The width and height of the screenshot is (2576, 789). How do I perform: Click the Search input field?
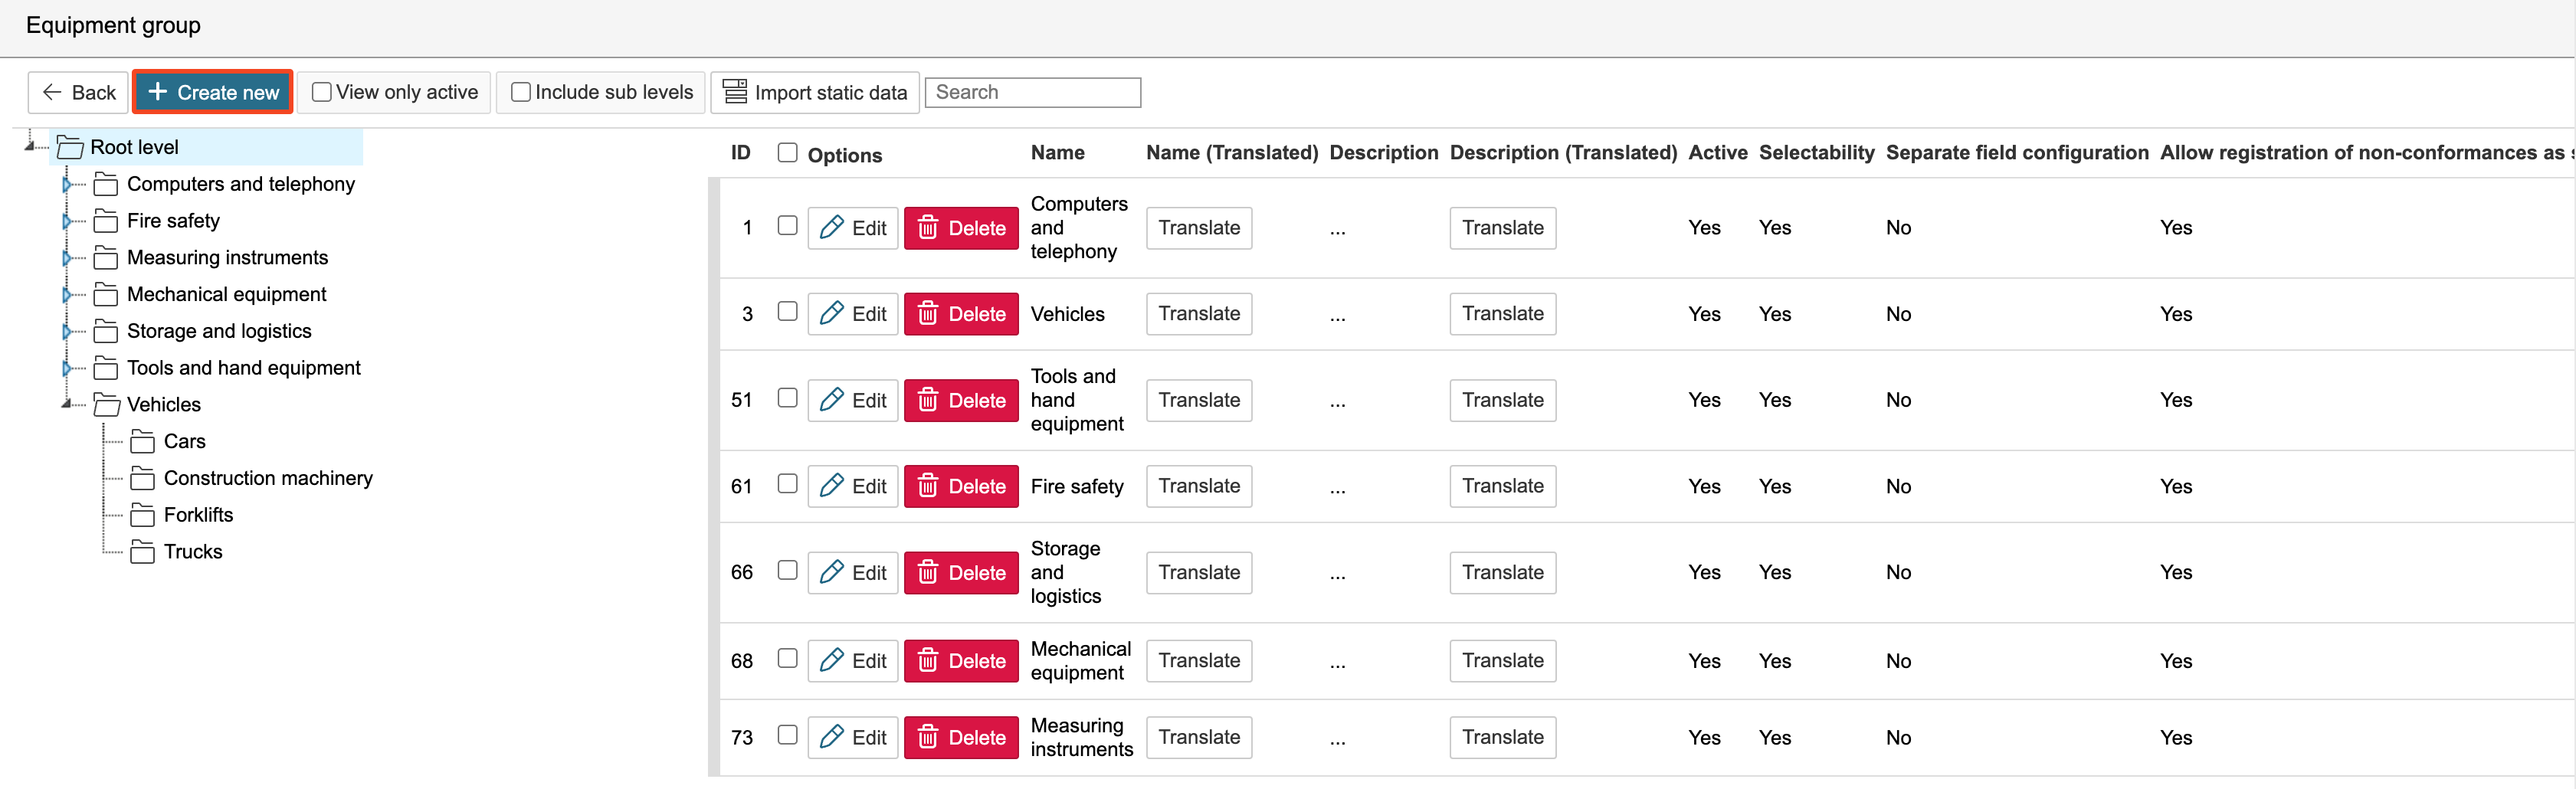point(1032,92)
